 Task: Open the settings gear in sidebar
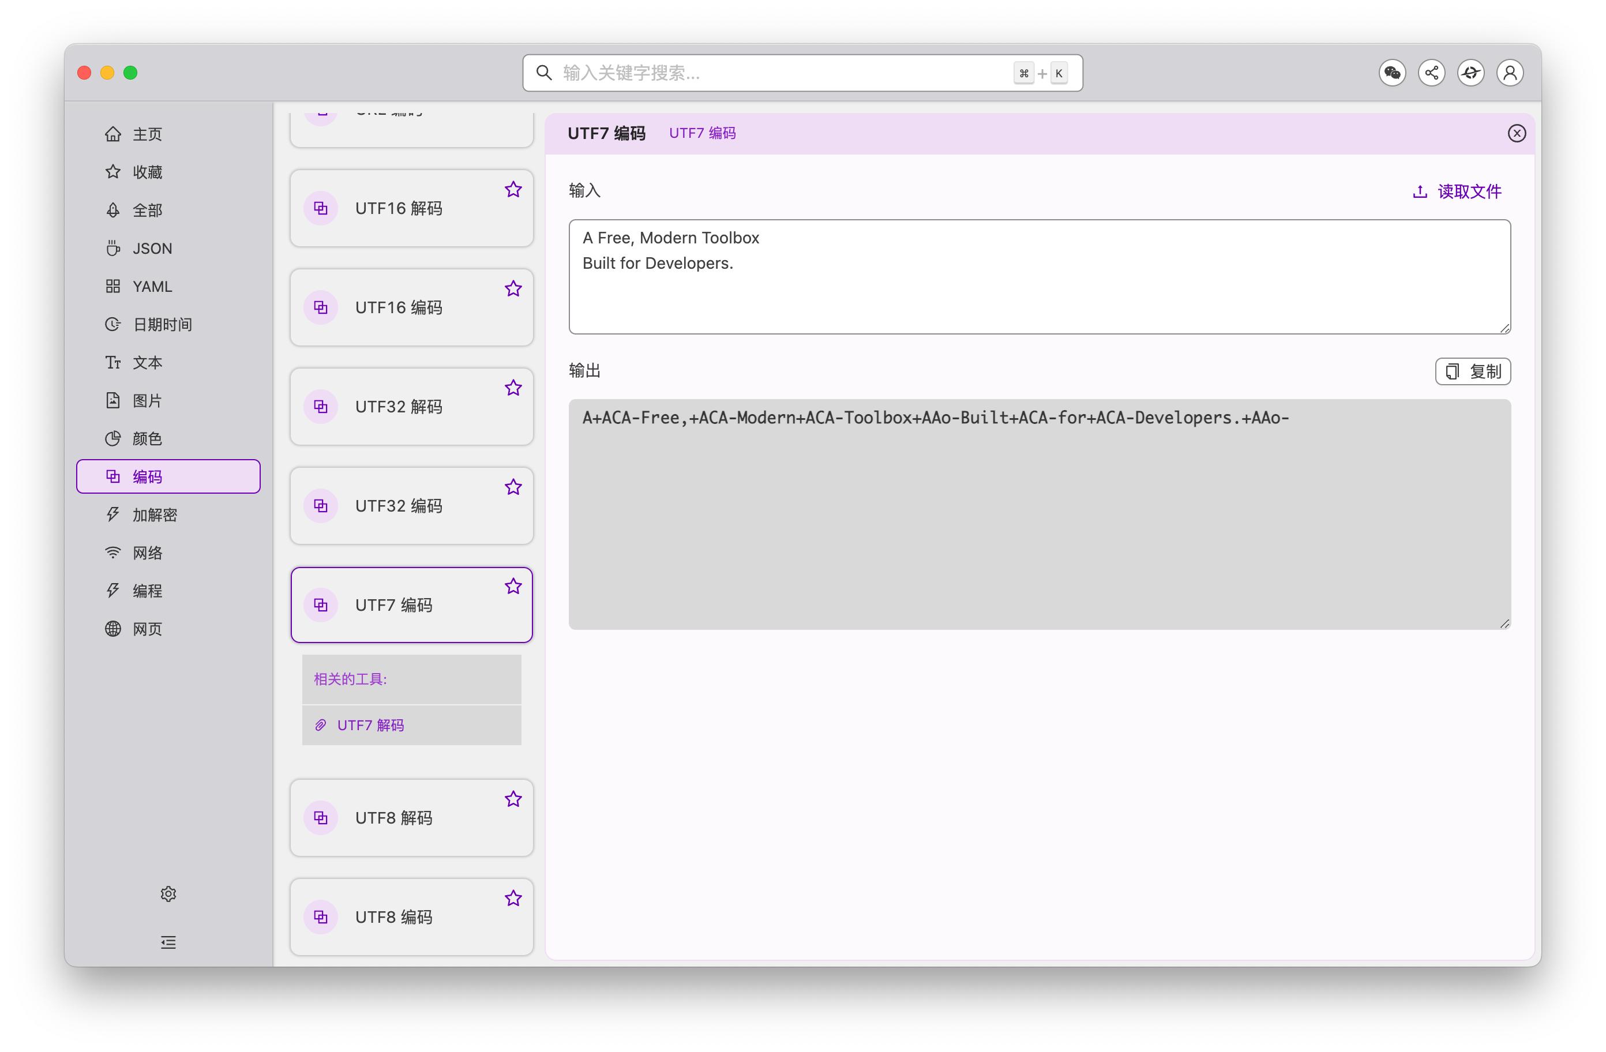tap(168, 893)
